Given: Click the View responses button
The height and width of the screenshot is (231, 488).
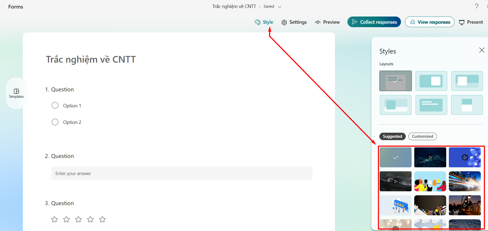Looking at the screenshot, I should [429, 22].
